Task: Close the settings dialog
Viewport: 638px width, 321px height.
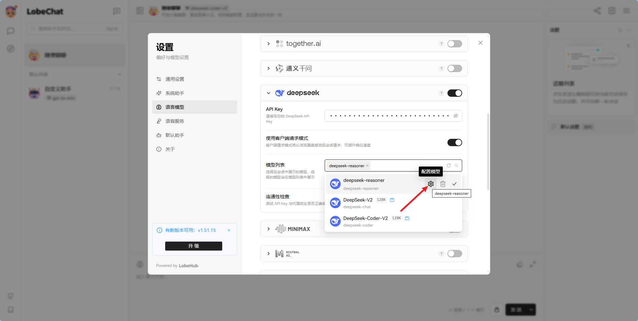Action: (x=480, y=43)
